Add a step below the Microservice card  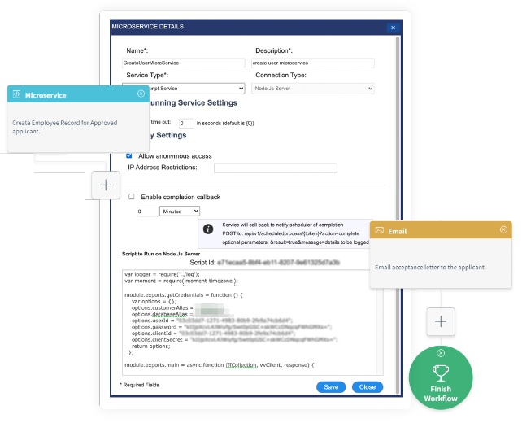tap(106, 185)
